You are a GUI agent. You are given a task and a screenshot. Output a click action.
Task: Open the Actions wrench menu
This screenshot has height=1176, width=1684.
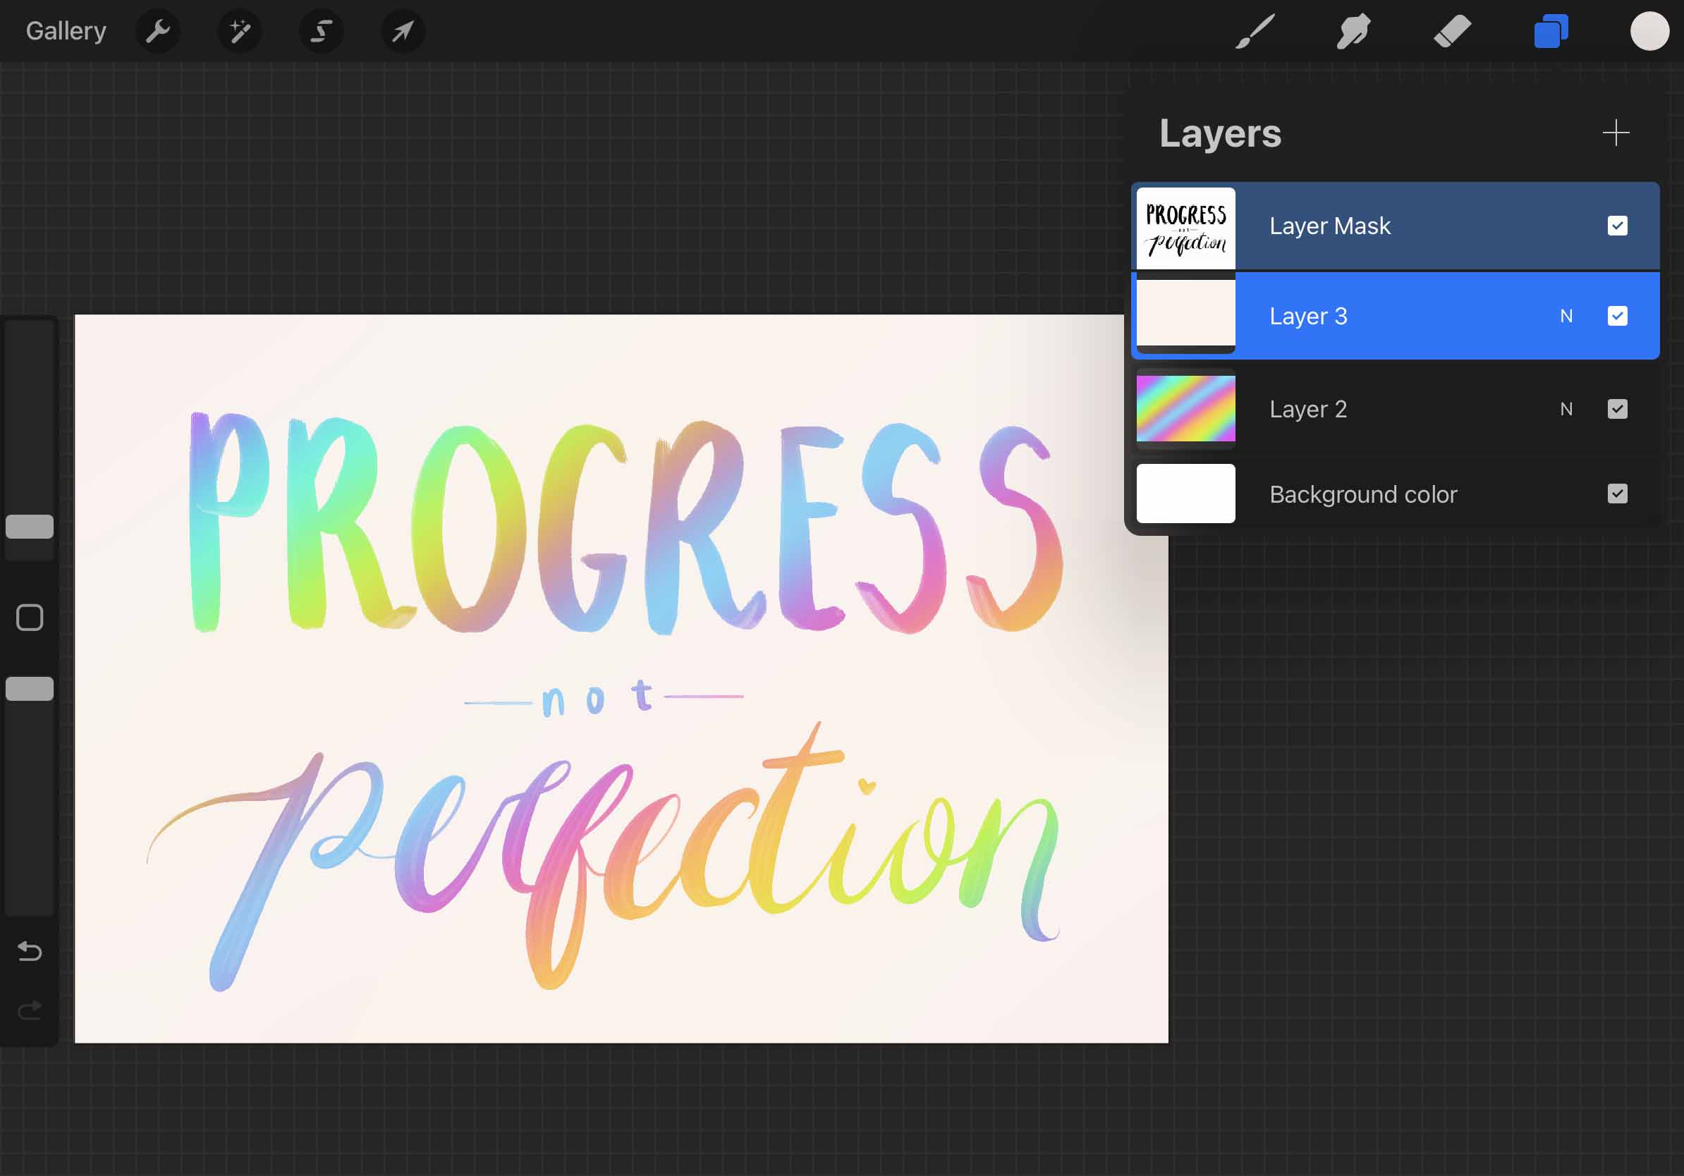coord(158,31)
